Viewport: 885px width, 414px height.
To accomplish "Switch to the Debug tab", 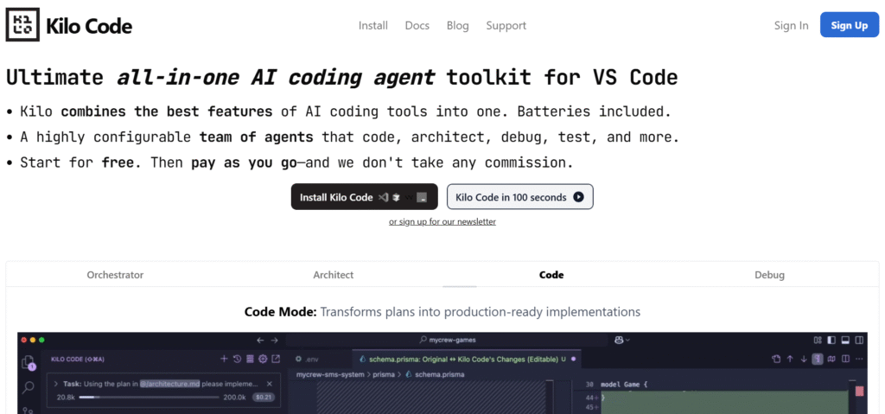I will point(769,275).
